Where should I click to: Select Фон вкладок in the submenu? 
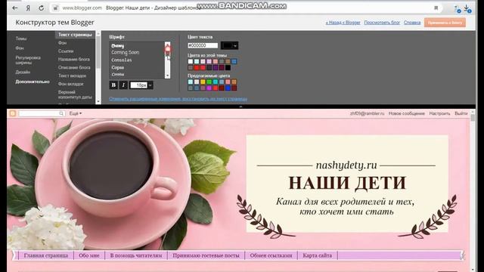(x=70, y=84)
